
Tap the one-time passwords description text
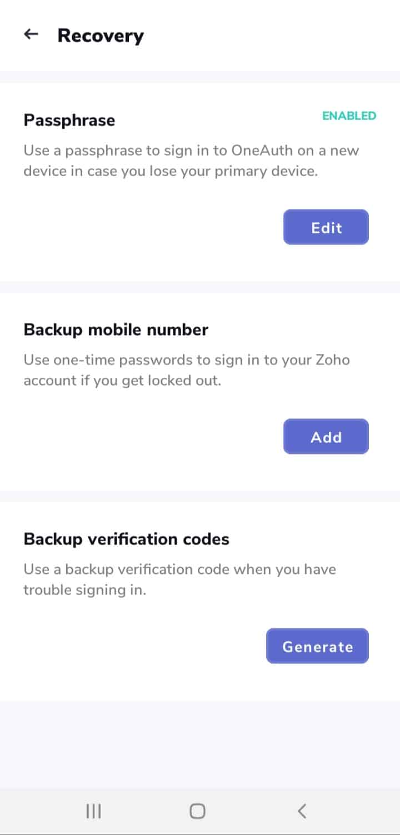point(186,370)
